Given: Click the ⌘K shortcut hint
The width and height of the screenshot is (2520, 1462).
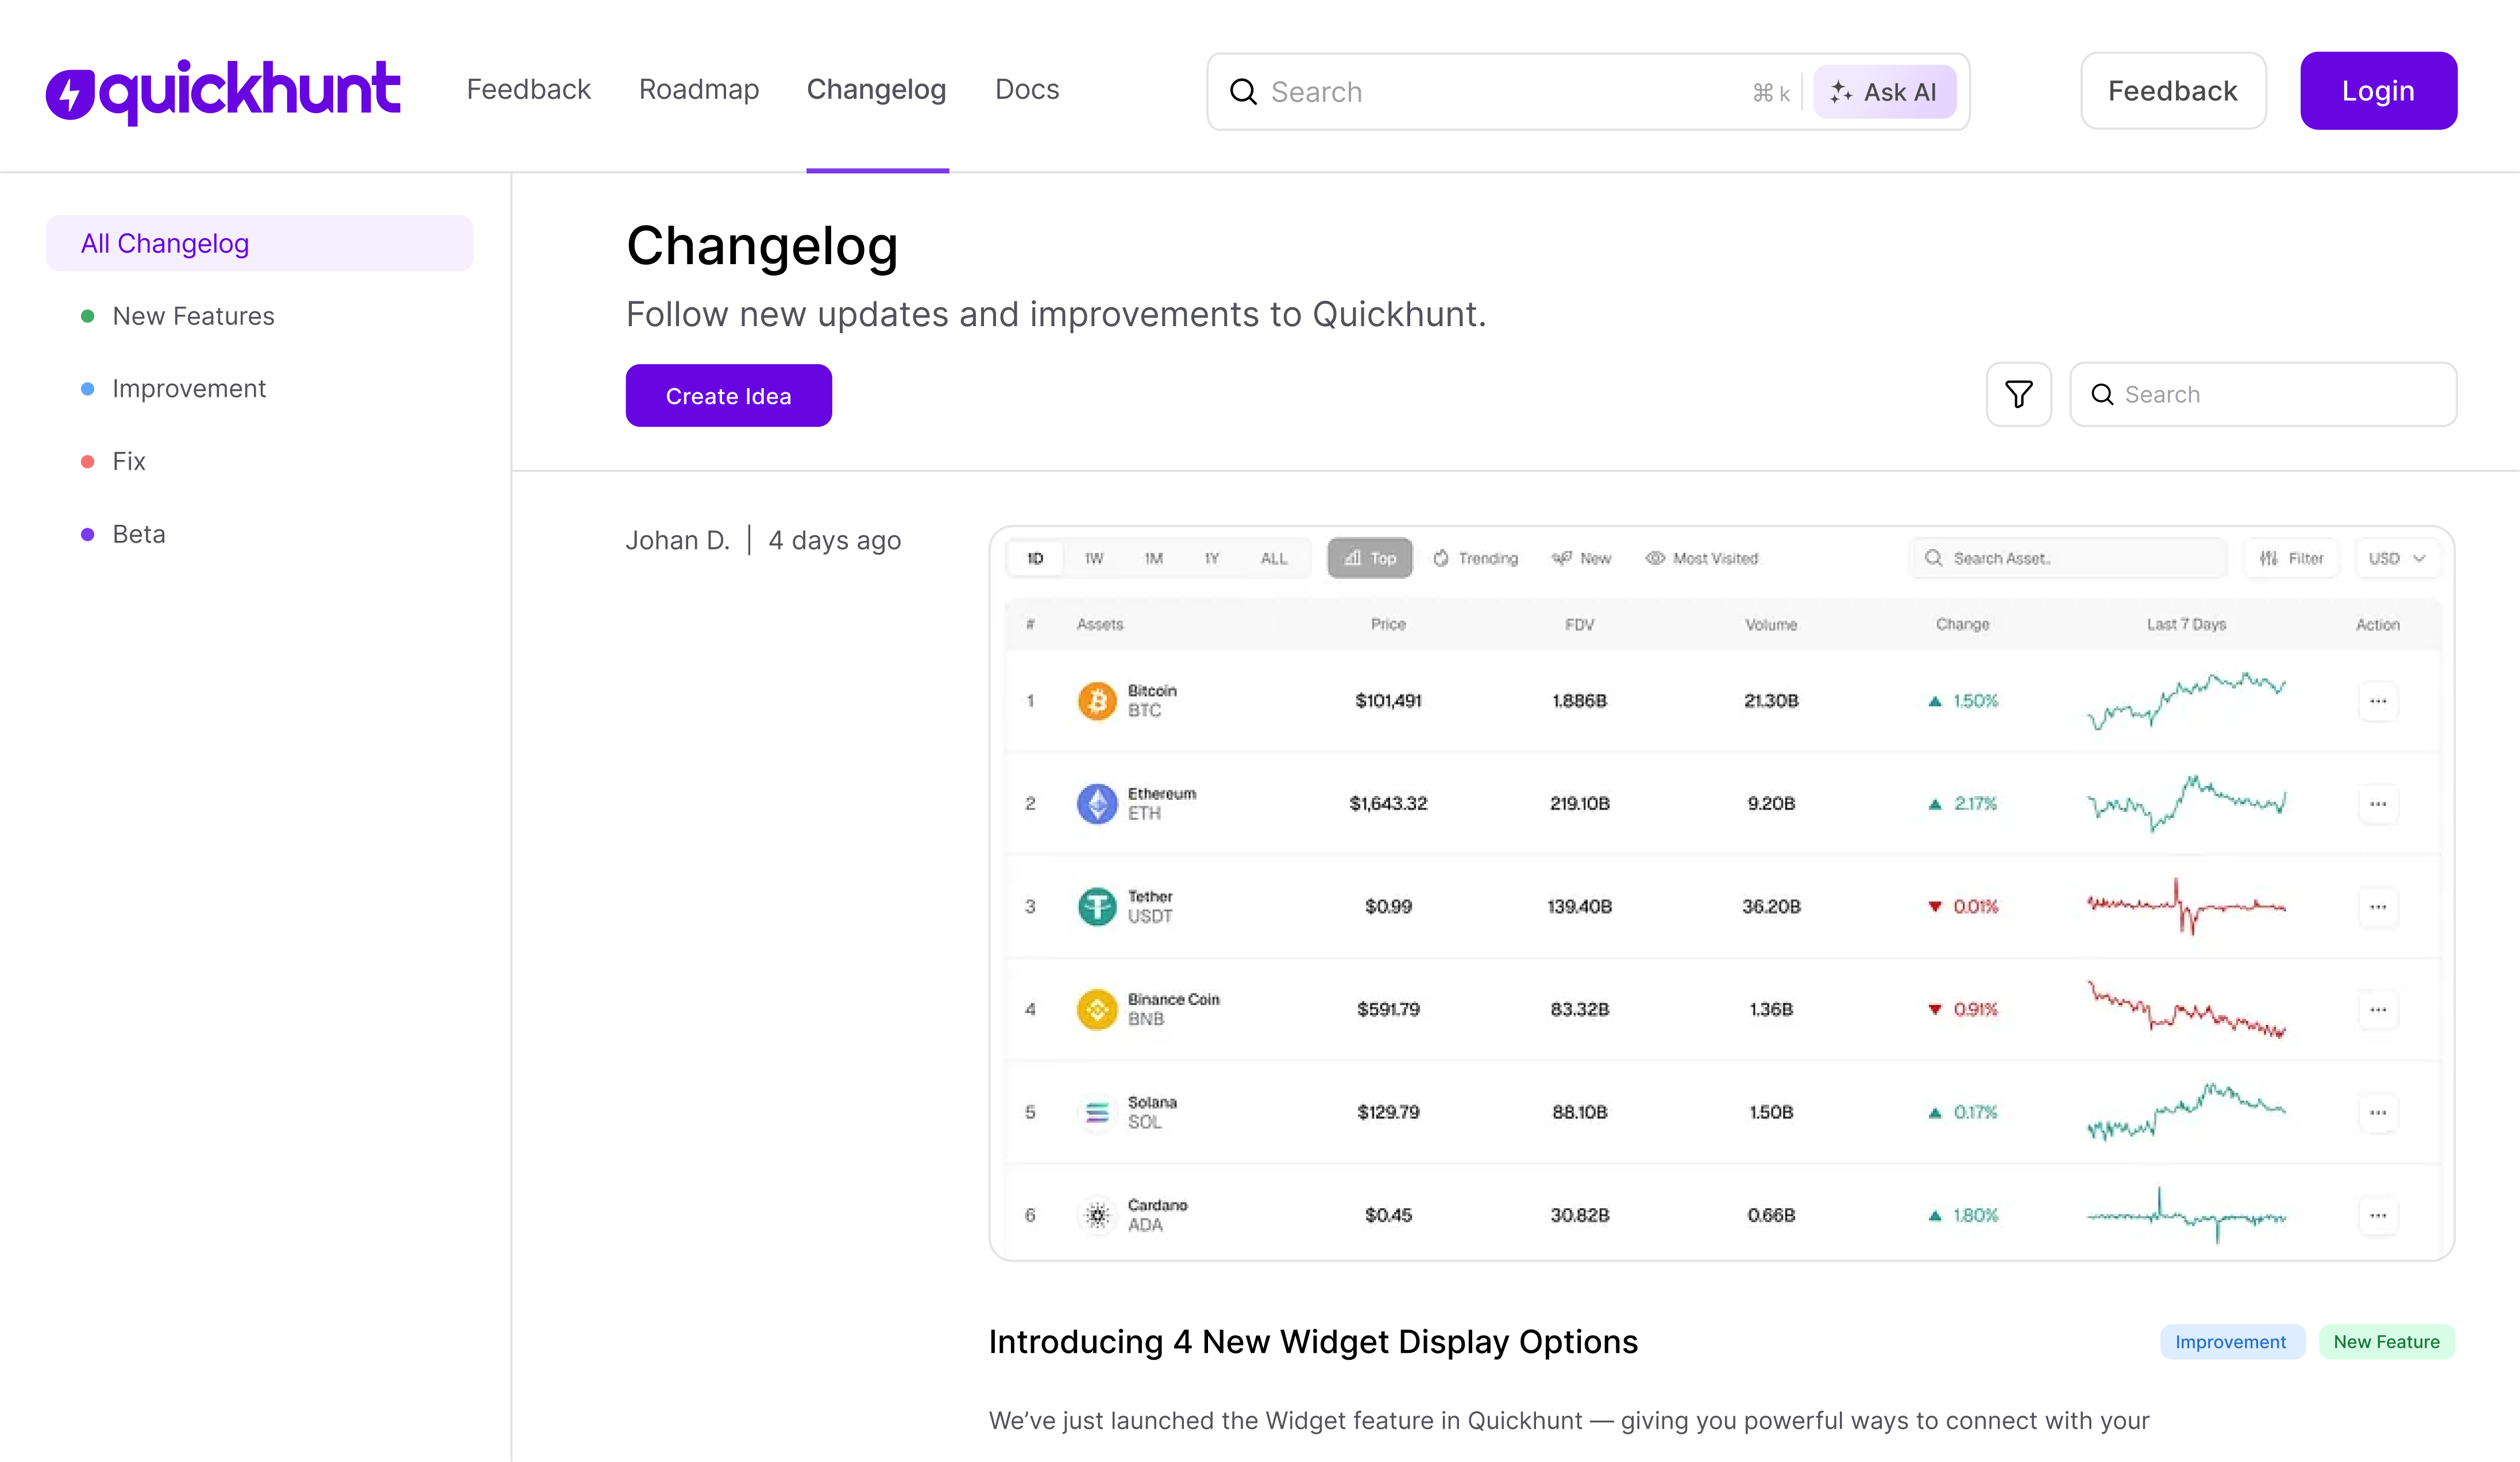Looking at the screenshot, I should [1771, 93].
